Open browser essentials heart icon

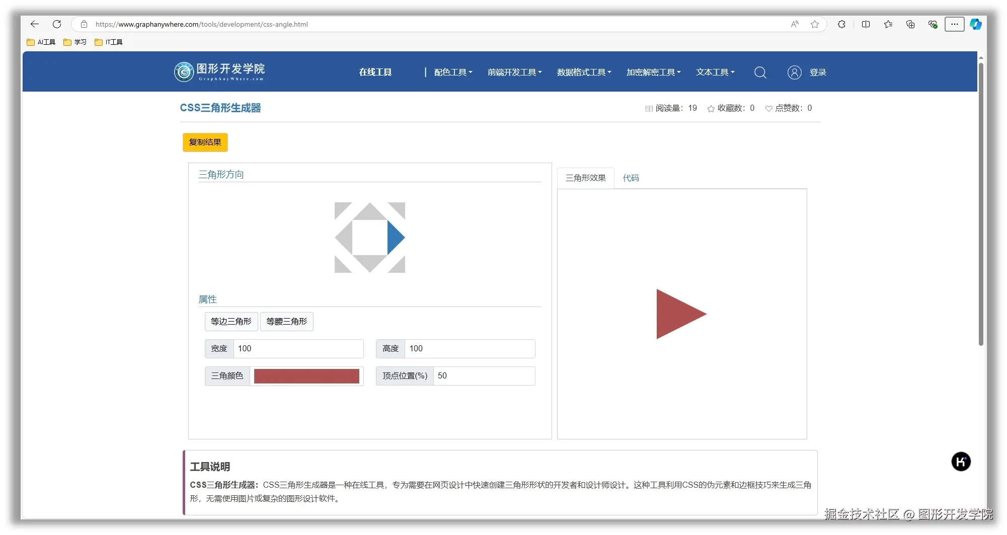click(x=933, y=24)
